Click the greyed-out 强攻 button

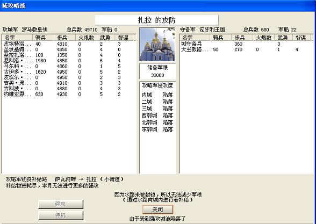pyautogui.click(x=60, y=204)
